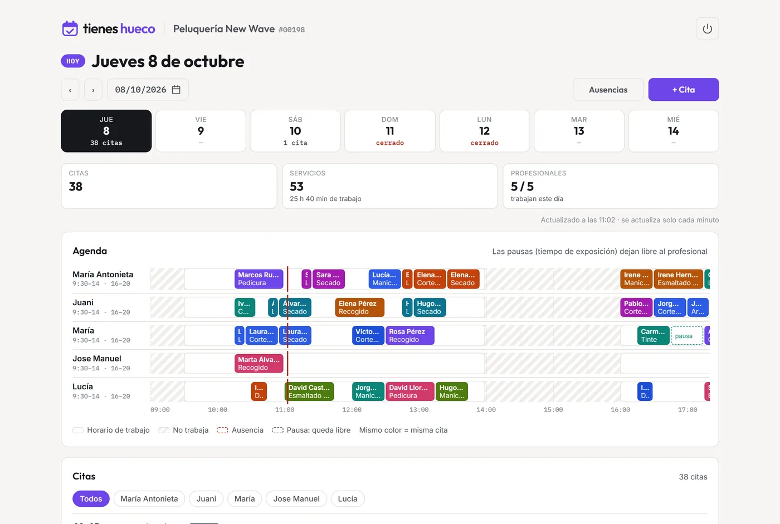Open Victo... Corte appointment block
The height and width of the screenshot is (524, 780).
[368, 335]
